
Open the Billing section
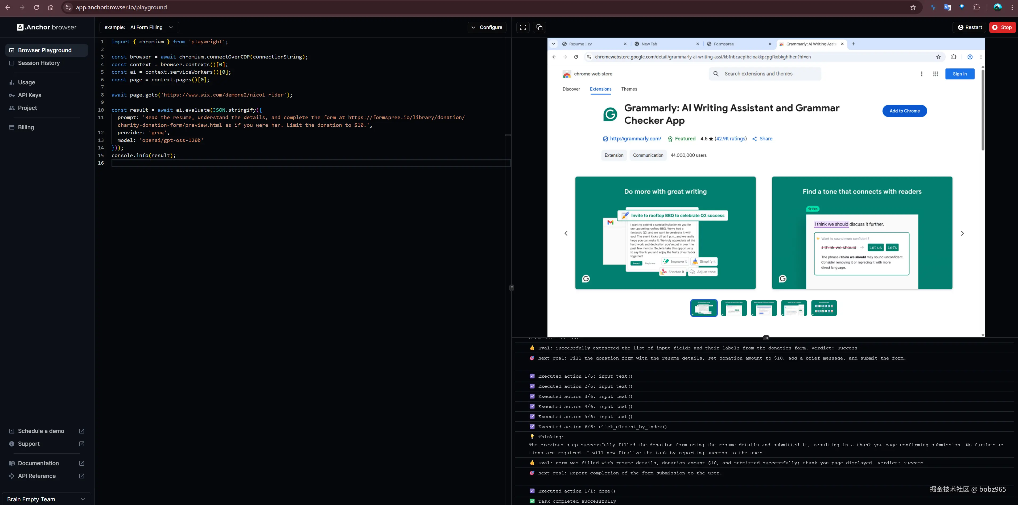click(x=26, y=127)
